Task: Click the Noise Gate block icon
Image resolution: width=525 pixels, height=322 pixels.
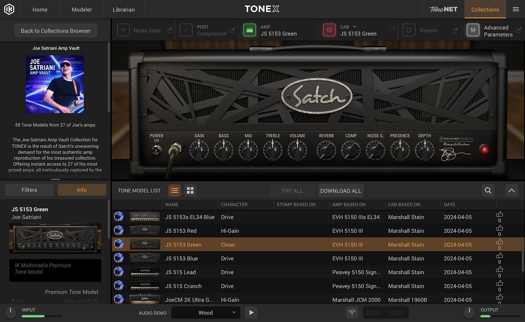Action: click(x=123, y=30)
